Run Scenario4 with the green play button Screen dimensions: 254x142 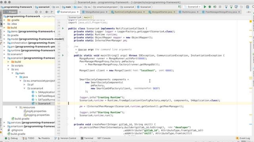[205, 7]
